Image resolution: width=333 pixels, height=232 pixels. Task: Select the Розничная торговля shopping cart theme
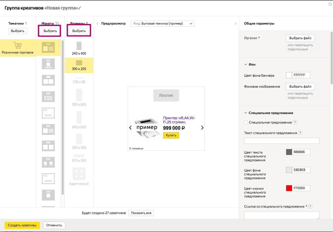[18, 48]
